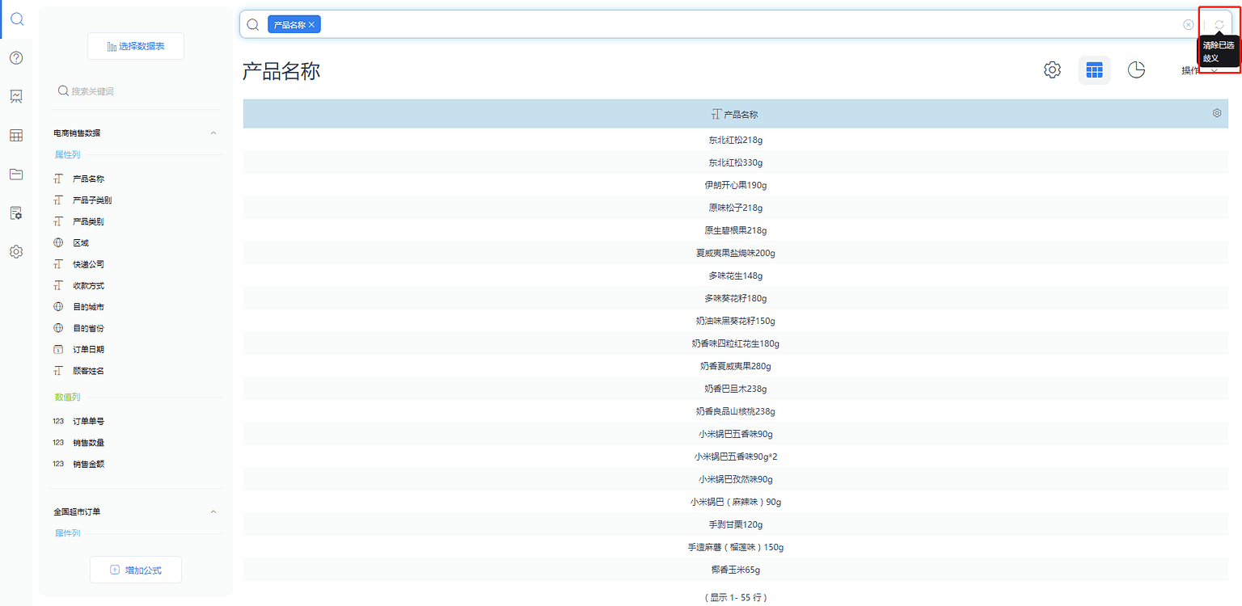Open the search page from left navigation
Image resolution: width=1242 pixels, height=606 pixels.
coord(16,19)
